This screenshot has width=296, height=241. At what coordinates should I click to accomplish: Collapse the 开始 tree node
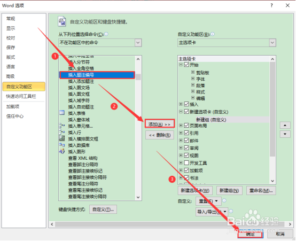[x=181, y=65]
